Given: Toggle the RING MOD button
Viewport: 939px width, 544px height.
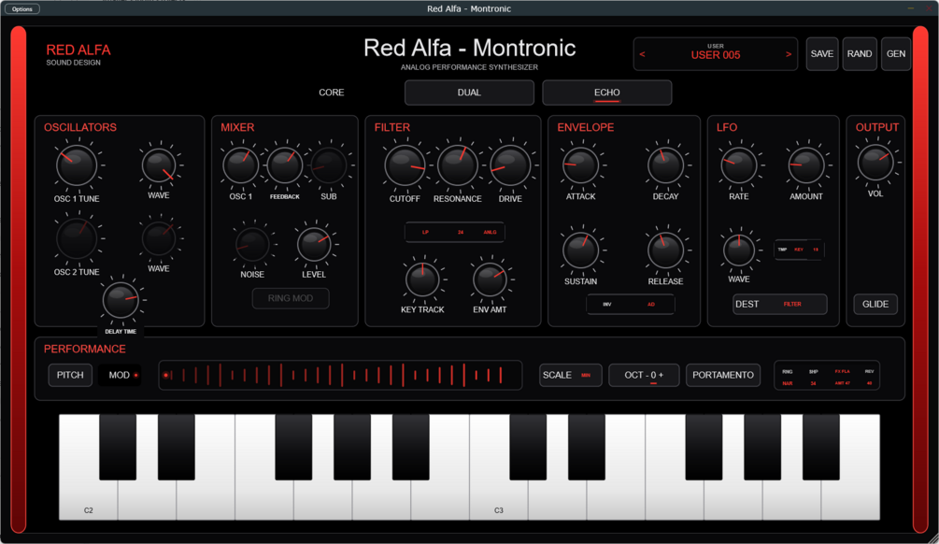Looking at the screenshot, I should pyautogui.click(x=291, y=298).
